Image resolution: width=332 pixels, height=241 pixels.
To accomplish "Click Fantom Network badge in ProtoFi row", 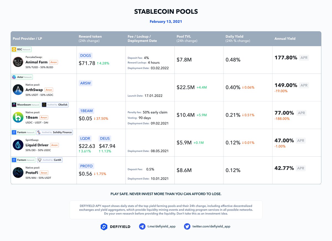I will tap(23, 160).
